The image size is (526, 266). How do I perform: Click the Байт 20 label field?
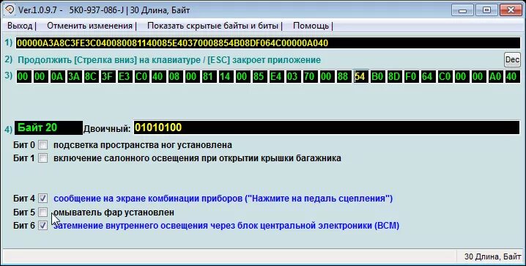coord(48,128)
